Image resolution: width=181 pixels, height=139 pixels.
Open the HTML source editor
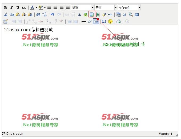(110, 15)
